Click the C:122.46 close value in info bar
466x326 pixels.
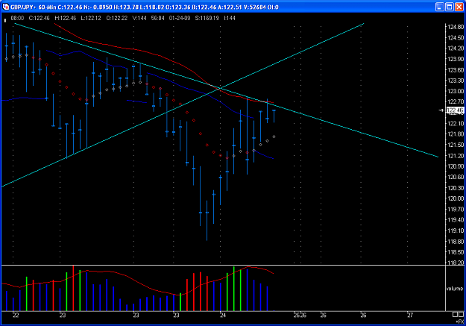[40, 18]
